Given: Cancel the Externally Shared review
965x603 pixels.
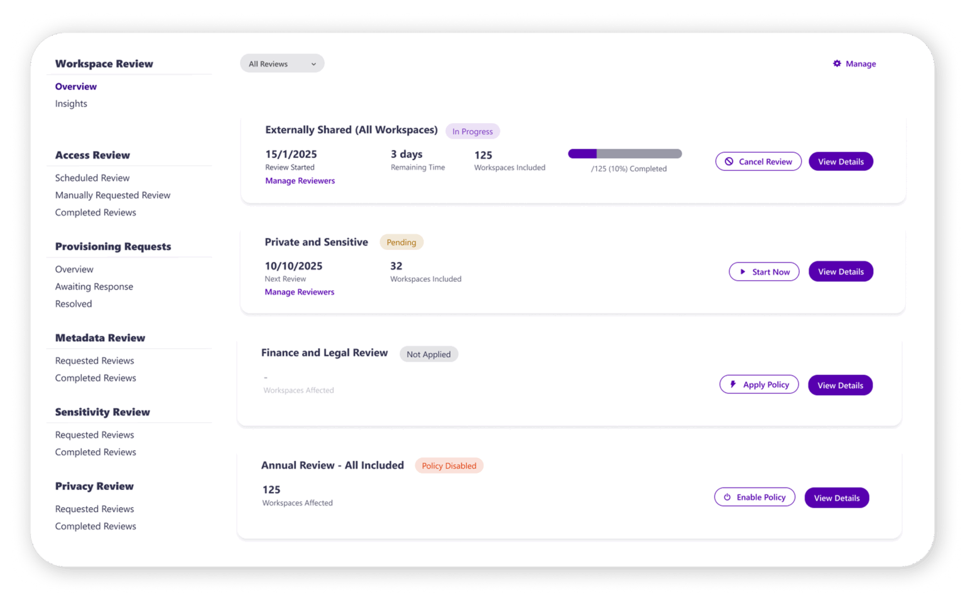Looking at the screenshot, I should coord(758,161).
